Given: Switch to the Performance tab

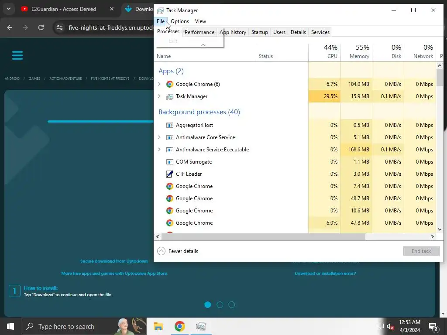Looking at the screenshot, I should (x=199, y=32).
